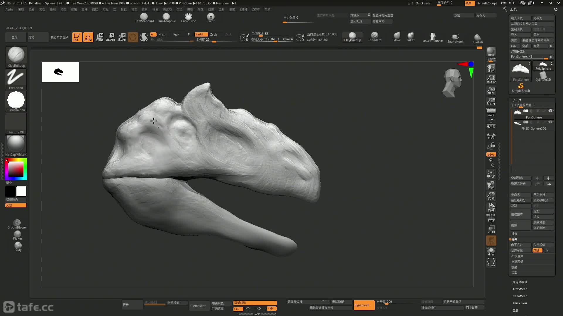The height and width of the screenshot is (316, 563).
Task: Click the 向下合并 button in subtool panel
Action: [x=520, y=245]
